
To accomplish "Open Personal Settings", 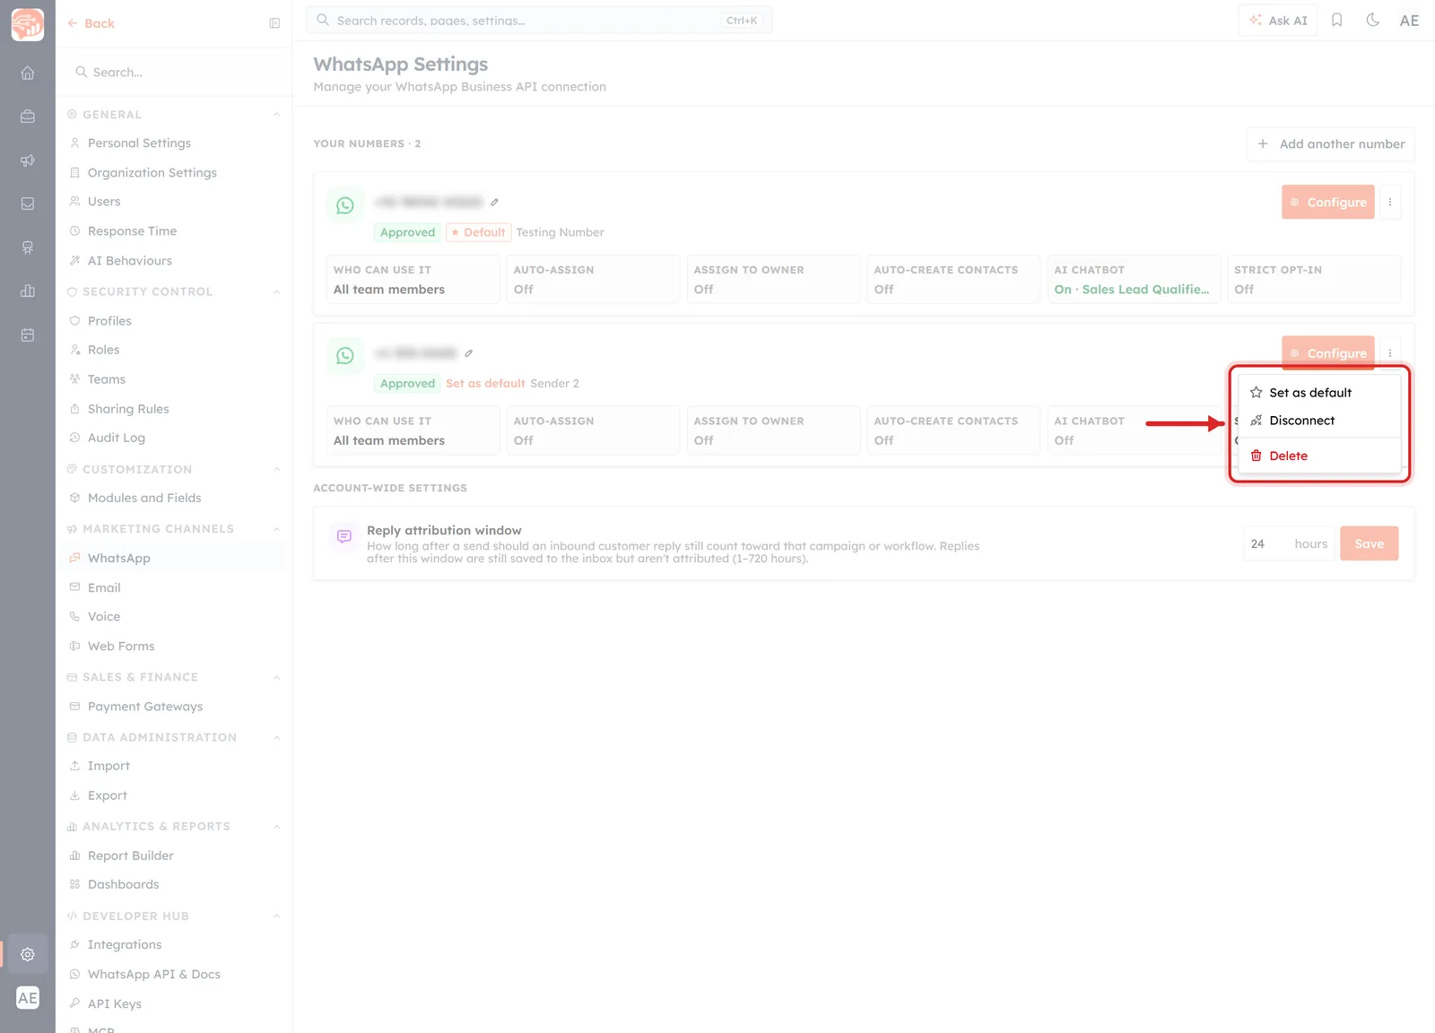I will coord(139,143).
